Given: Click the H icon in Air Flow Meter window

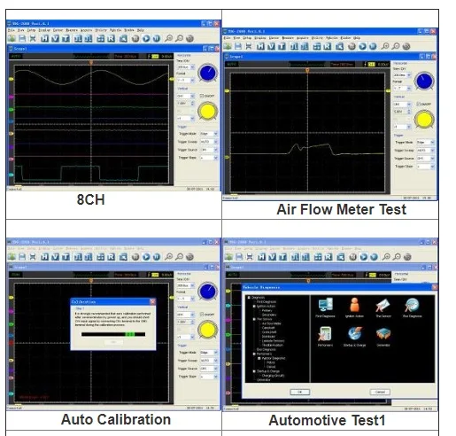Looking at the screenshot, I should click(260, 46).
